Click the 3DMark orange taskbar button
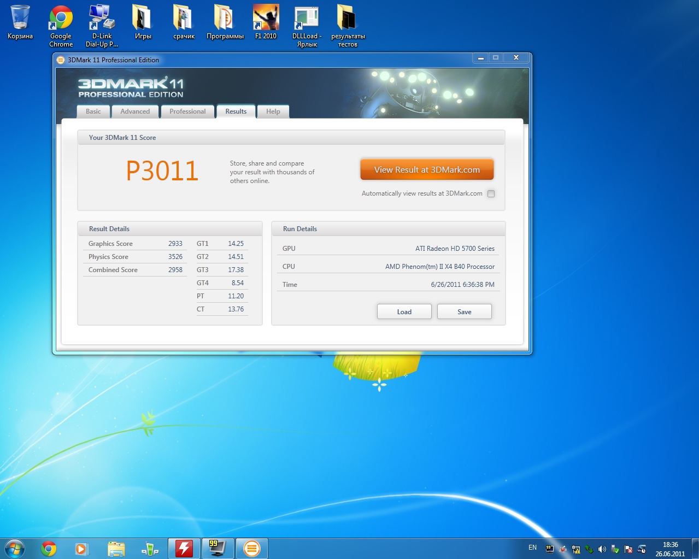 (x=252, y=549)
